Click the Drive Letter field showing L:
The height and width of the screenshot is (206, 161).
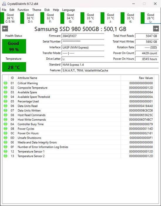pyautogui.click(x=83, y=59)
